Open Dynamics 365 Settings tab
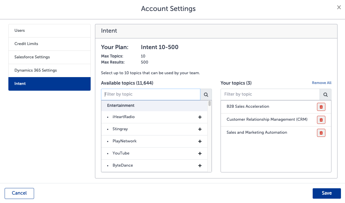Image resolution: width=345 pixels, height=203 pixels. point(49,70)
